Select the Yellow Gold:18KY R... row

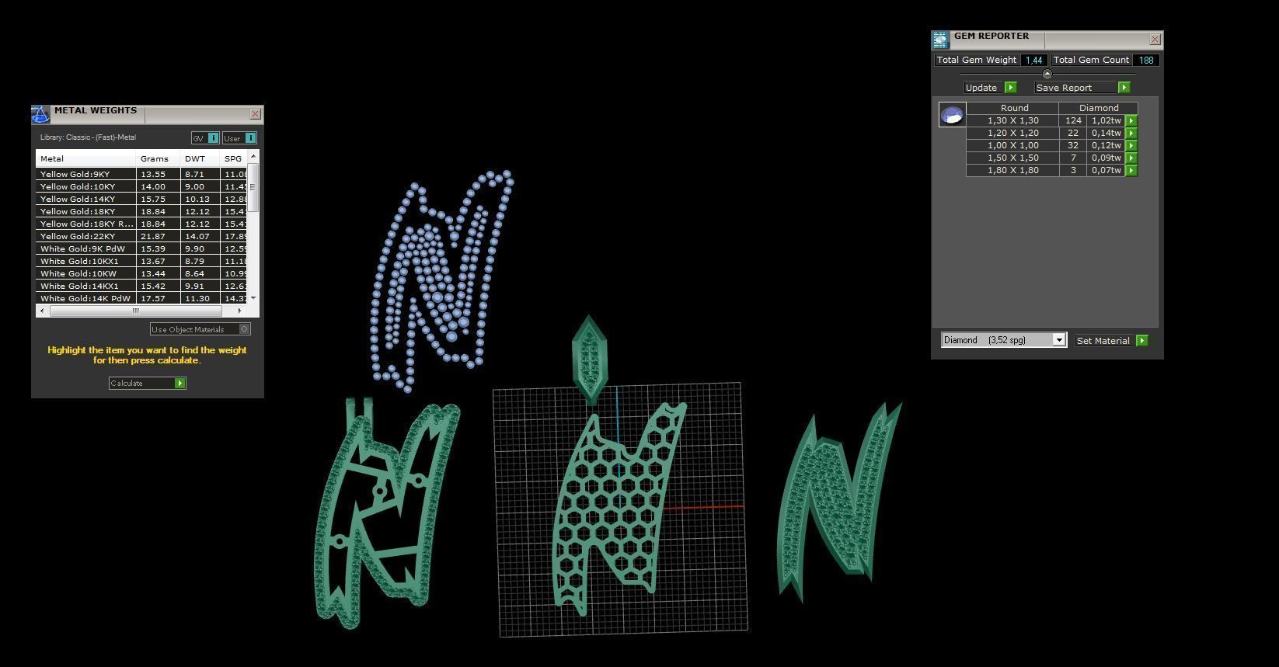(141, 224)
